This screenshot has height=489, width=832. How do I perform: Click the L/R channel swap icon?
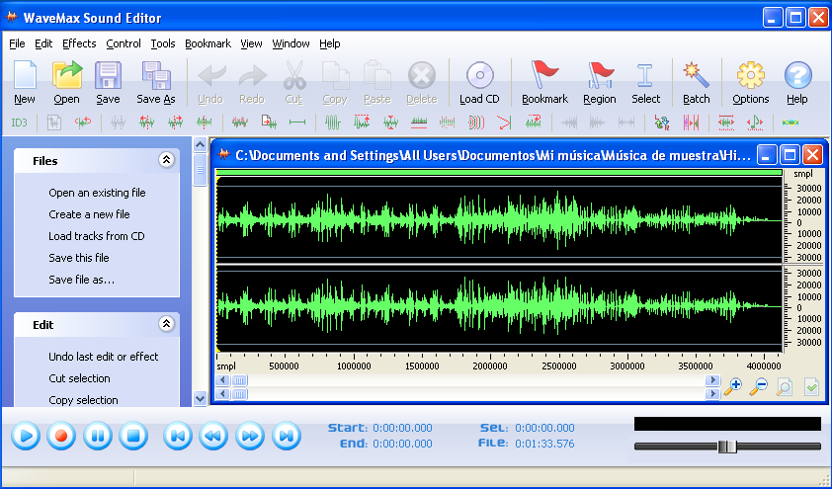pos(662,123)
